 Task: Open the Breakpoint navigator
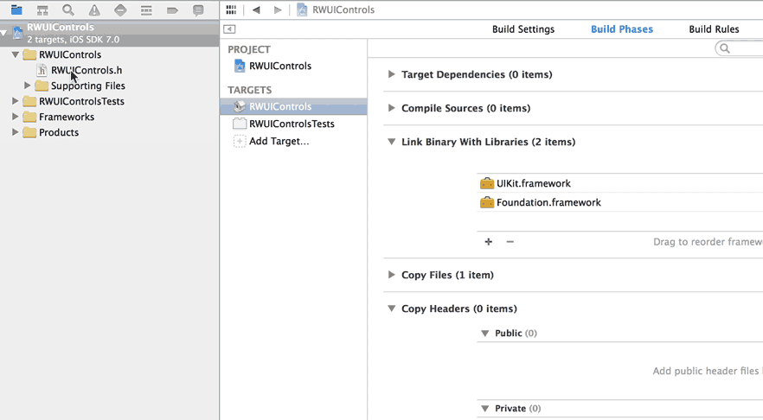(x=172, y=10)
